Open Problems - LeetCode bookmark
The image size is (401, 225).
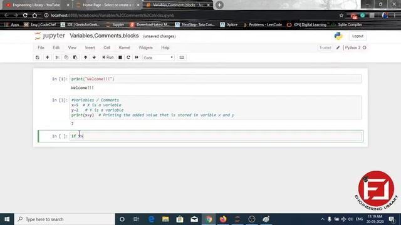coord(263,25)
